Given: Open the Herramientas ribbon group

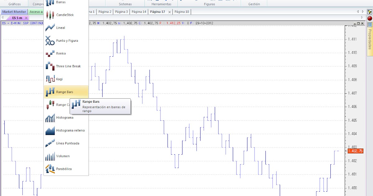Looking at the screenshot, I should click(x=161, y=4).
